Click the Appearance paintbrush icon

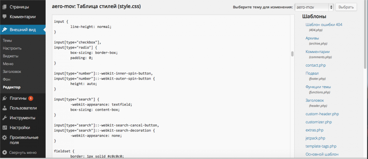pos(4,30)
